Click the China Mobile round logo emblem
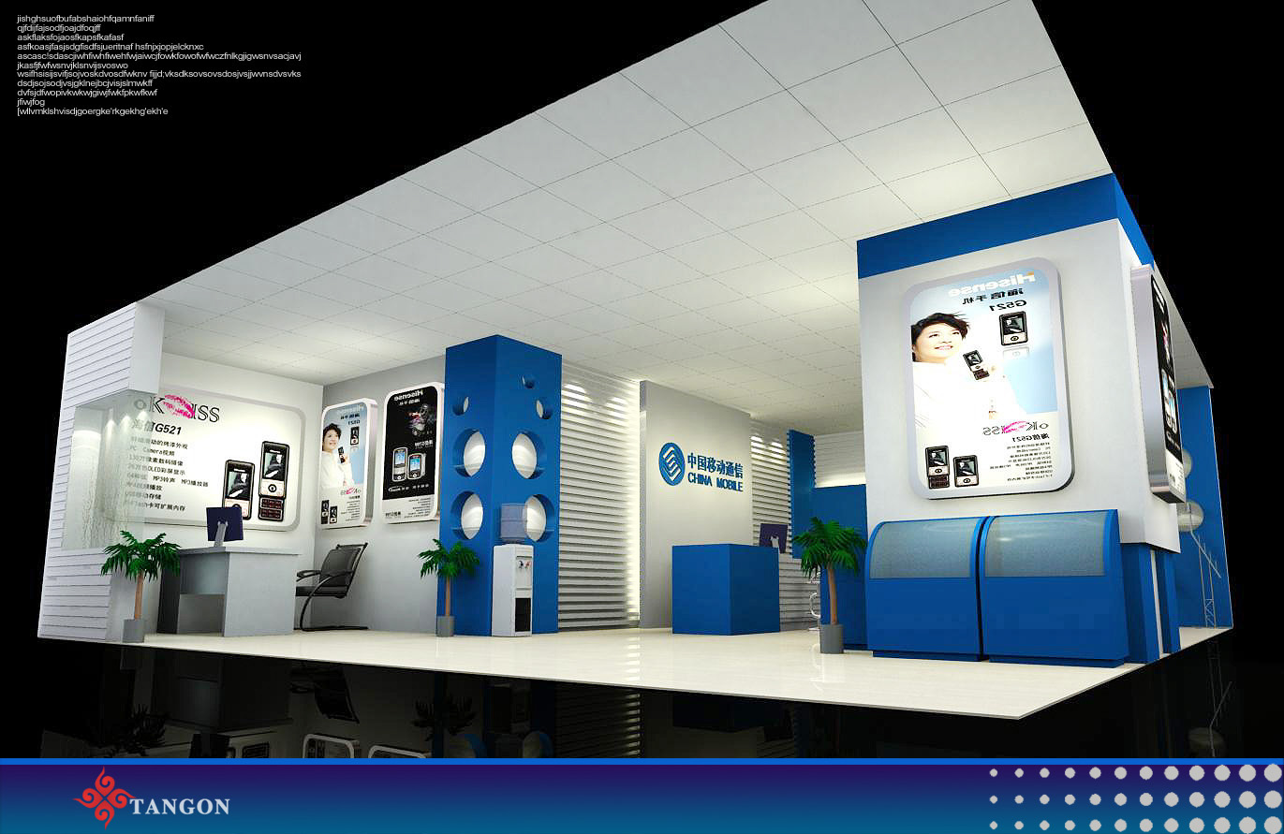The width and height of the screenshot is (1284, 834). click(672, 463)
